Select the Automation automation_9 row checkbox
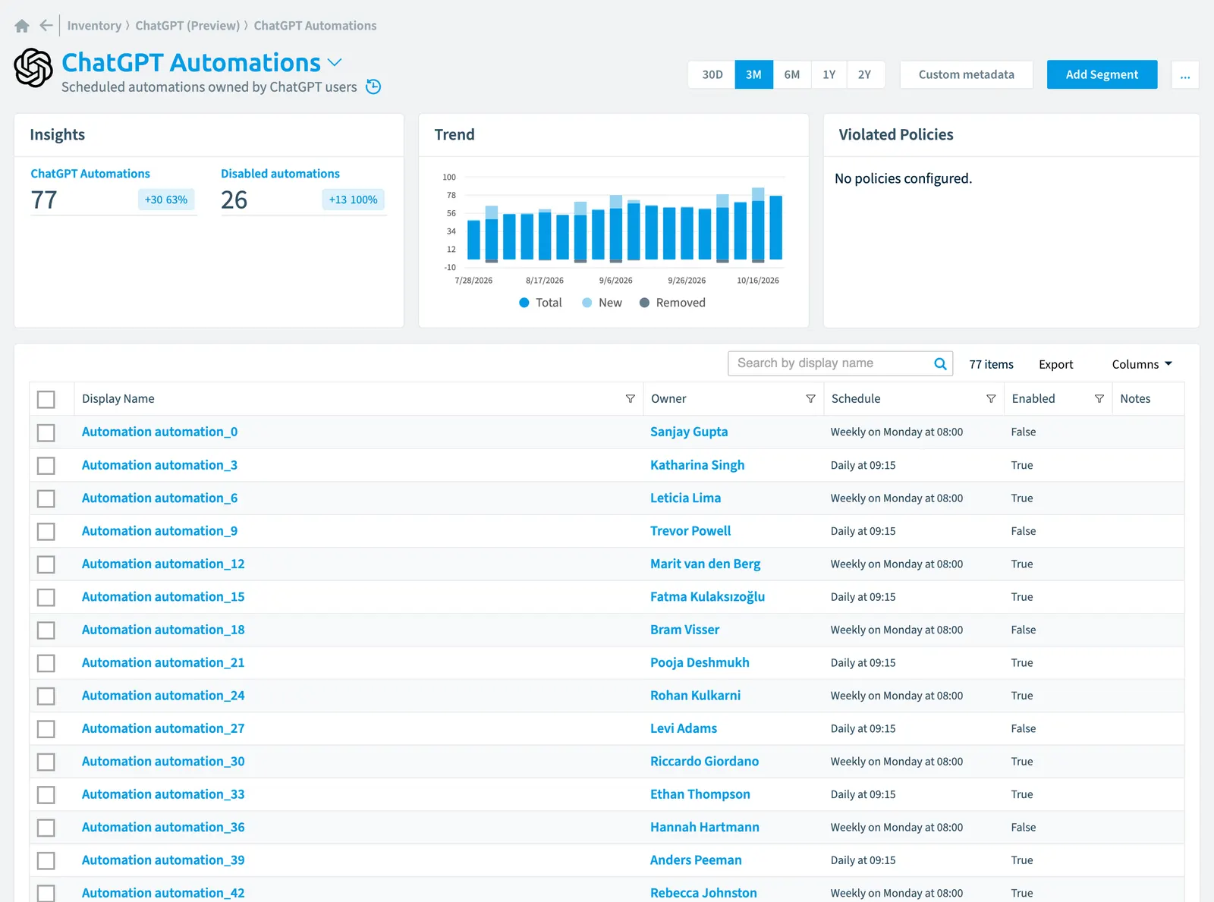 (46, 531)
